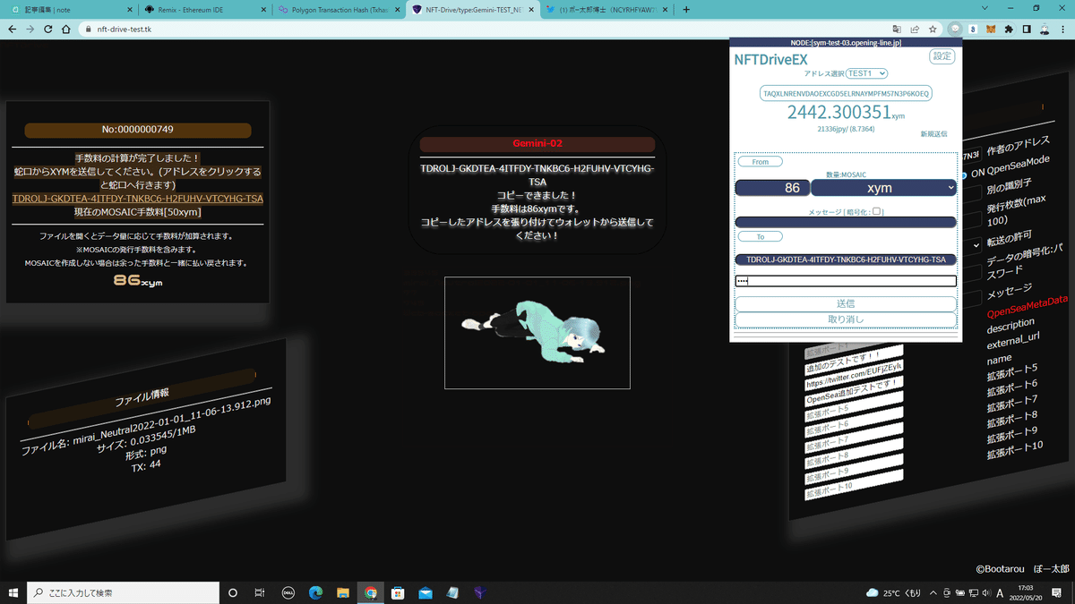Open the 設定 settings button in NFTDriveEX
This screenshot has height=604, width=1075.
(x=942, y=56)
